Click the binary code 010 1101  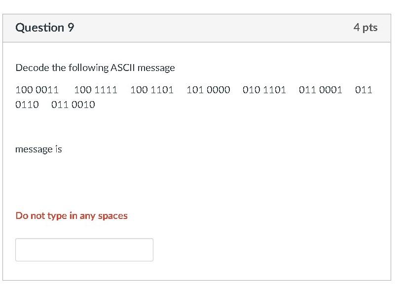(264, 90)
